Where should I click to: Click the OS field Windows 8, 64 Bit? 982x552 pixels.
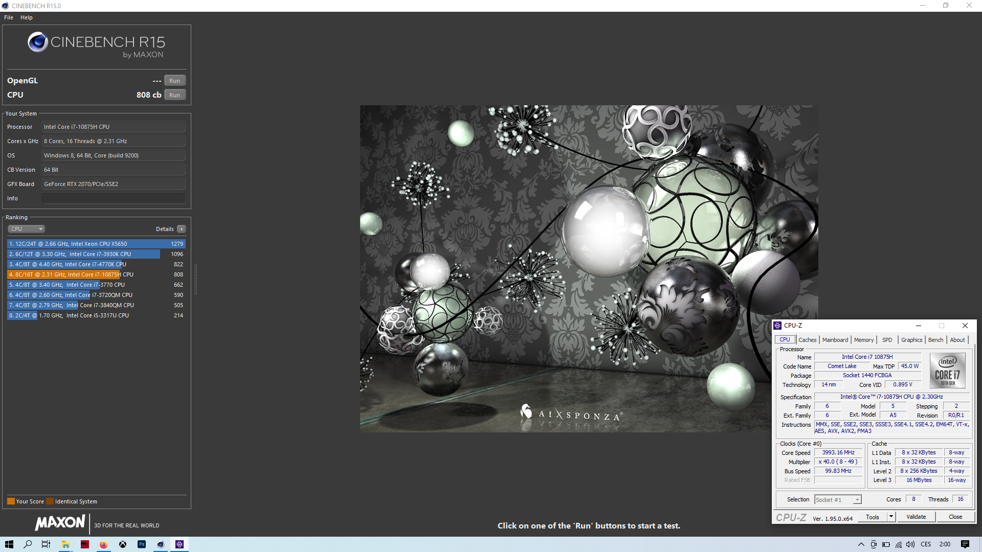coord(114,155)
